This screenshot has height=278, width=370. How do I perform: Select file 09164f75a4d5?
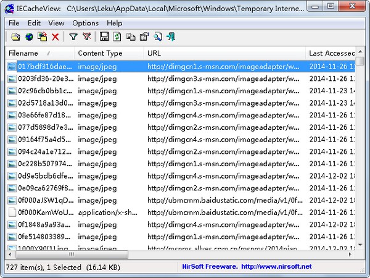point(44,140)
